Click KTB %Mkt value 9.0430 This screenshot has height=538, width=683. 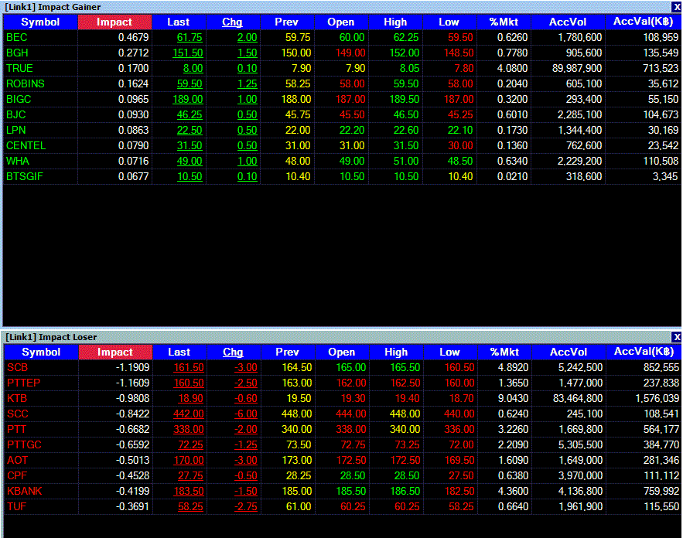coord(513,398)
